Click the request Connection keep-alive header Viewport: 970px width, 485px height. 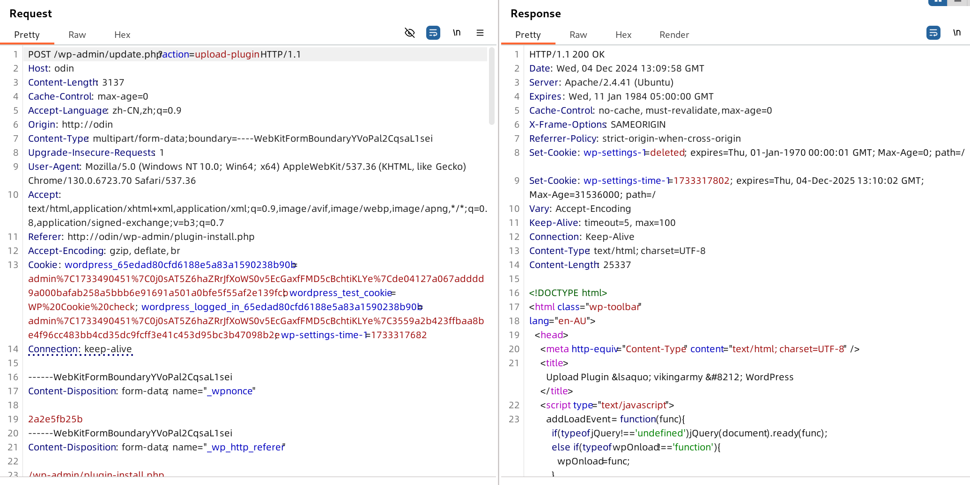80,349
